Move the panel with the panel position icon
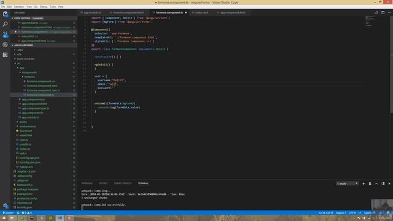Screen dimensions: 393x221 click(x=383, y=184)
